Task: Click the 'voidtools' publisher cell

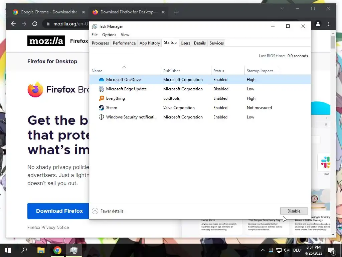Action: 171,98
